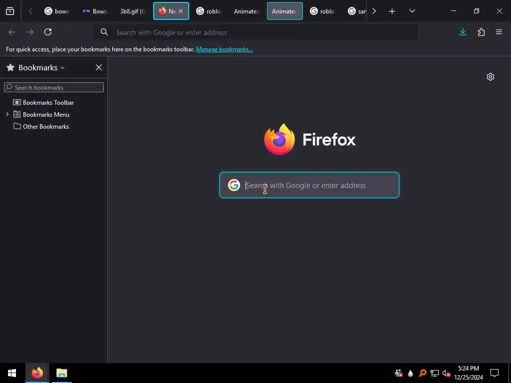Switch to the 'sar' Google tab

357,11
